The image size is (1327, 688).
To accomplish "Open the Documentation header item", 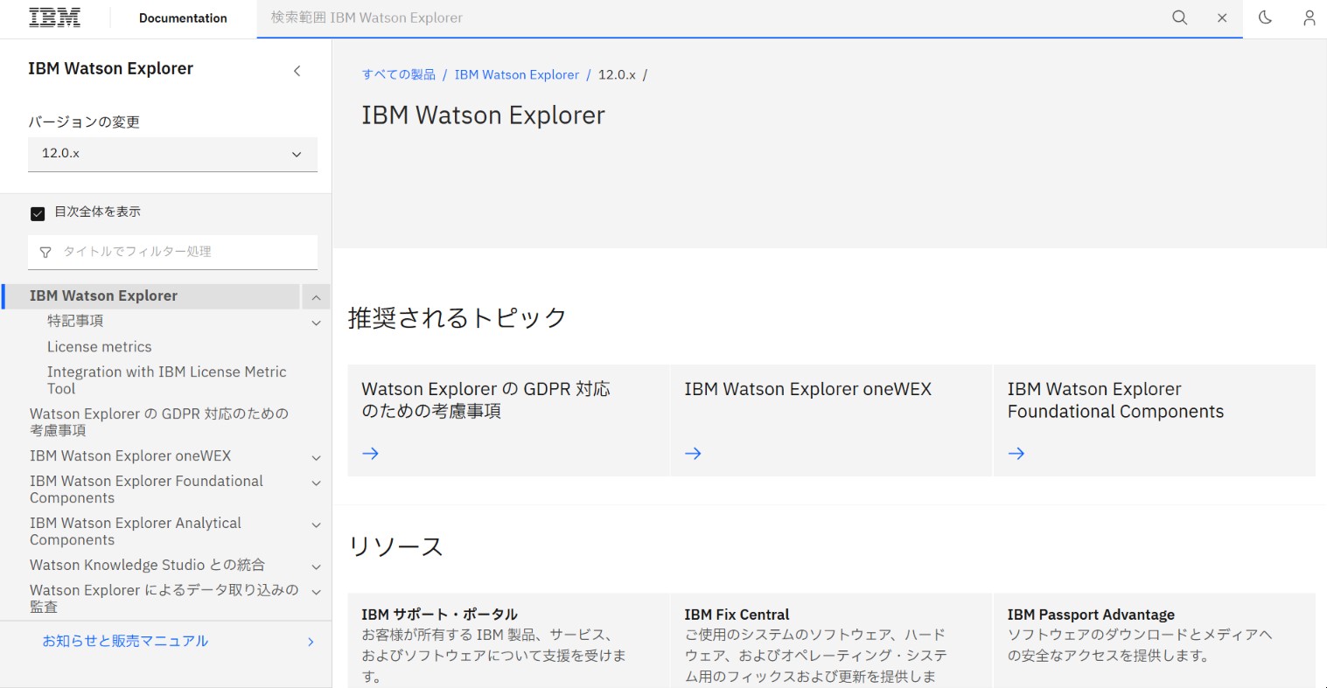I will (x=183, y=18).
